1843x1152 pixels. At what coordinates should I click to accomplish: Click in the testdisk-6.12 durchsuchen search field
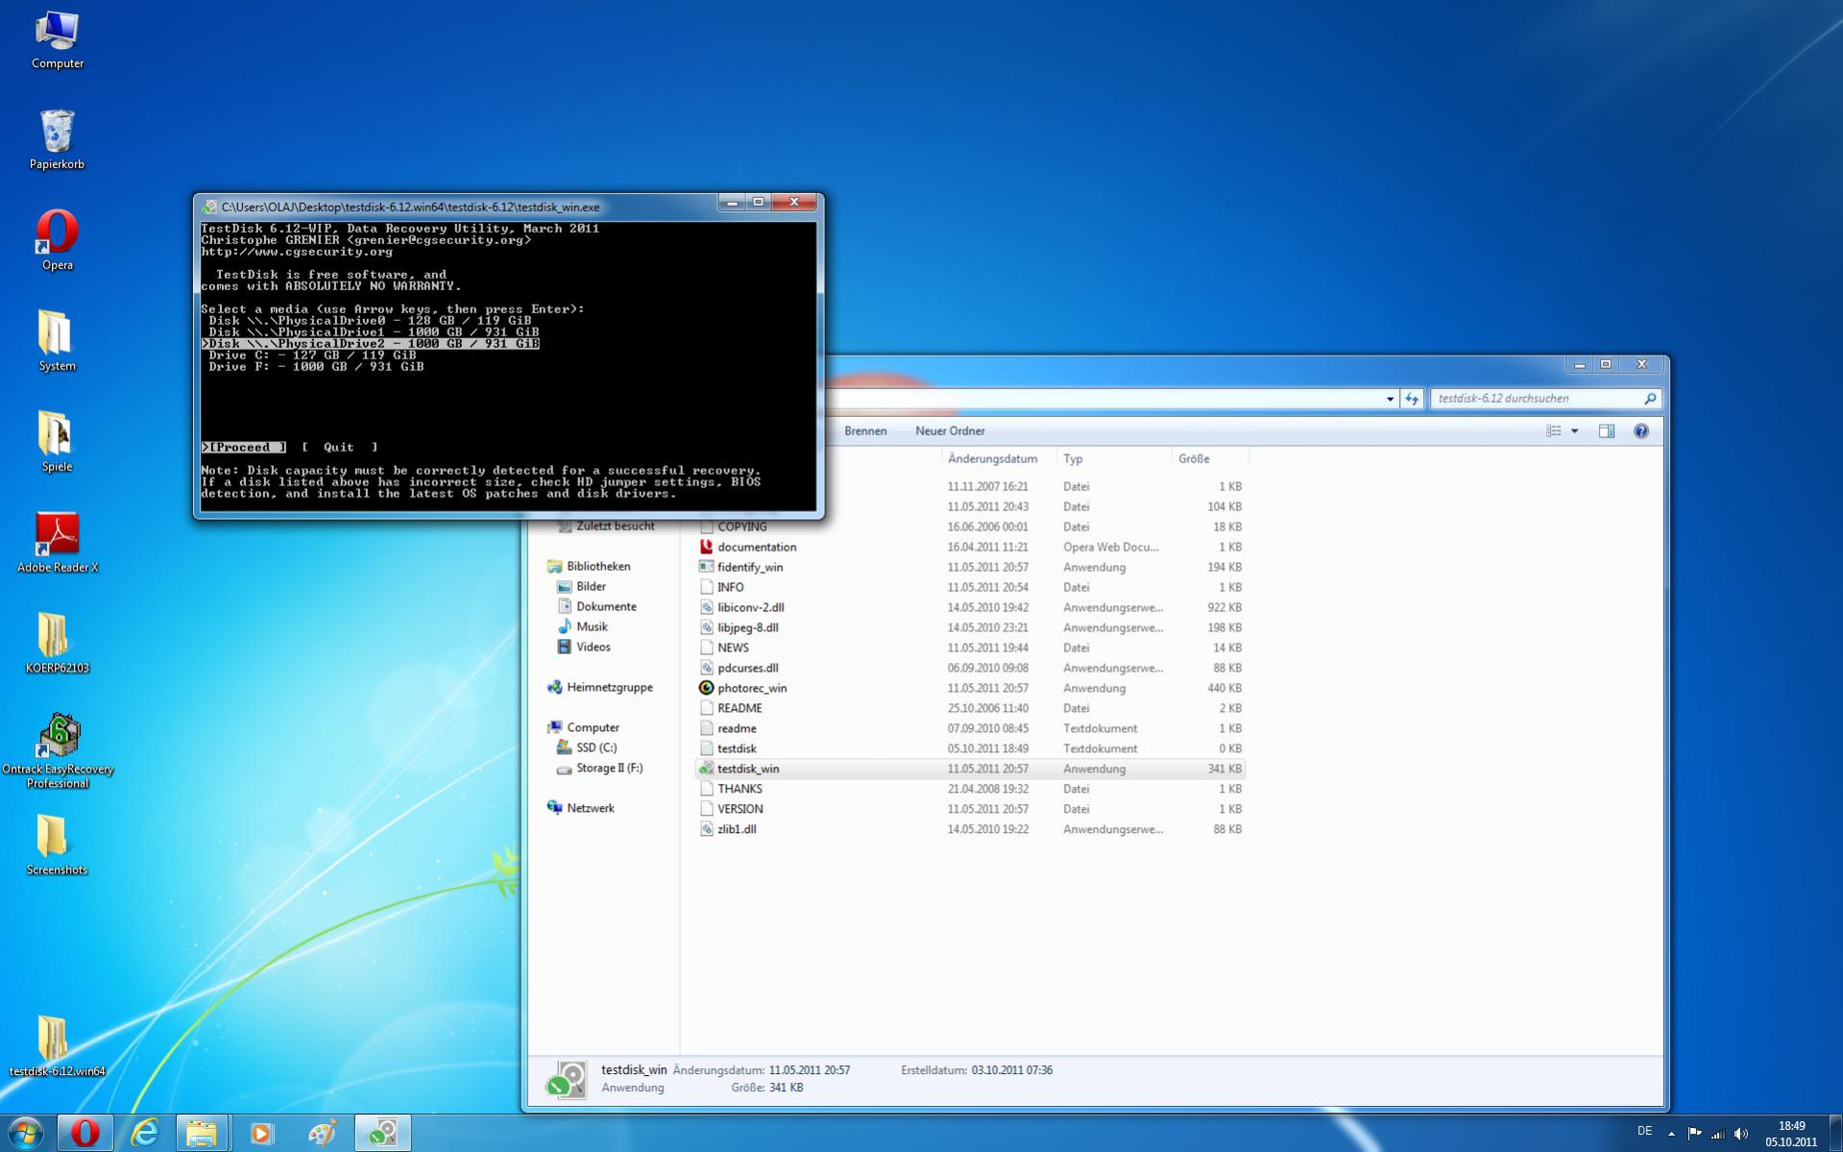point(1535,399)
